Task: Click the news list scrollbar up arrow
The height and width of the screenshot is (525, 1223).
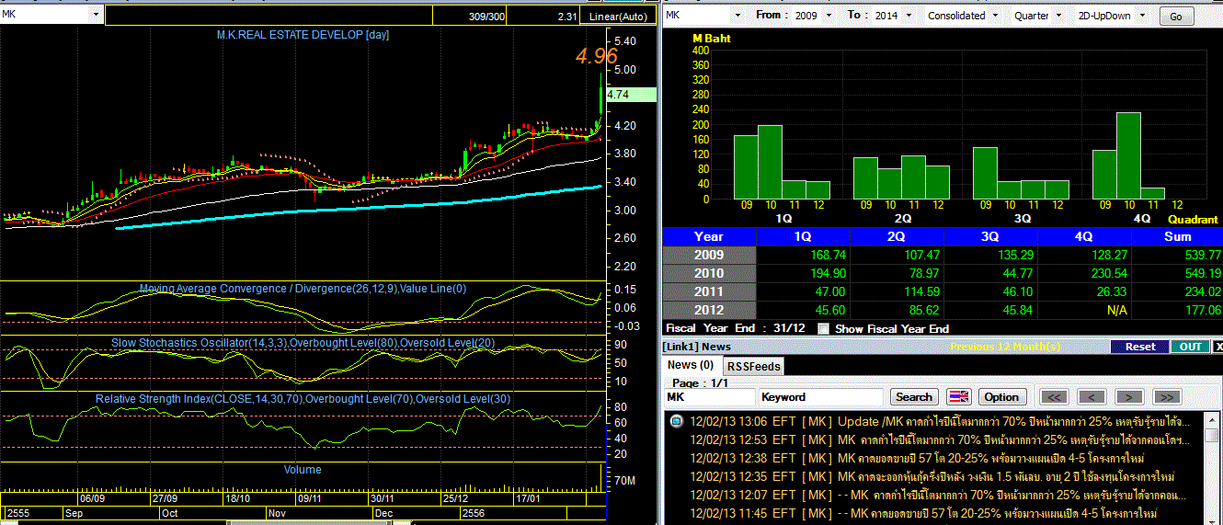Action: (1214, 418)
